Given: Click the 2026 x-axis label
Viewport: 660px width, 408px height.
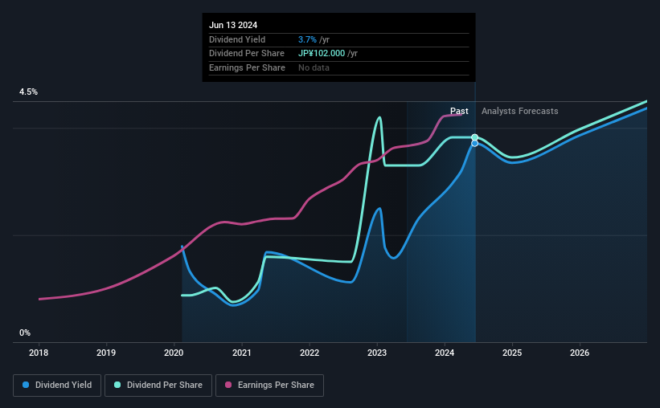Looking at the screenshot, I should [580, 353].
